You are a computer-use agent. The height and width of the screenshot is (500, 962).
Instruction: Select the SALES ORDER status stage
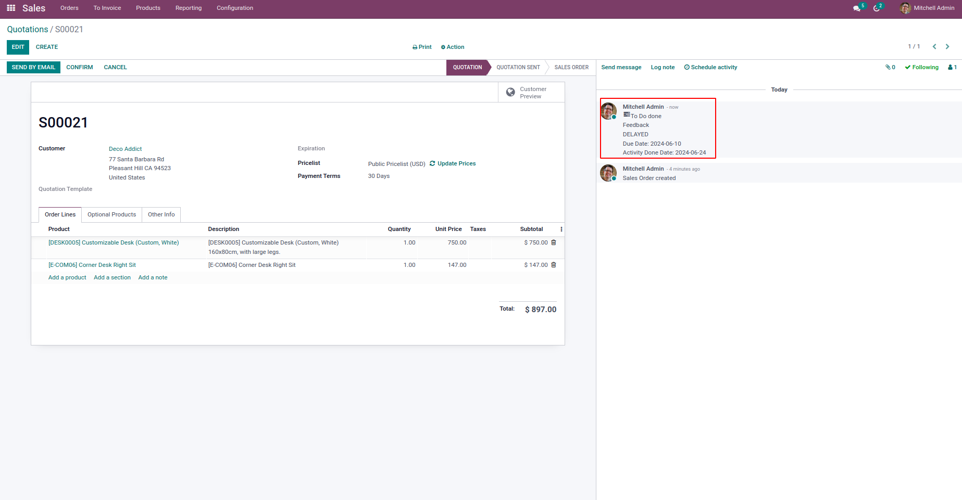coord(571,67)
